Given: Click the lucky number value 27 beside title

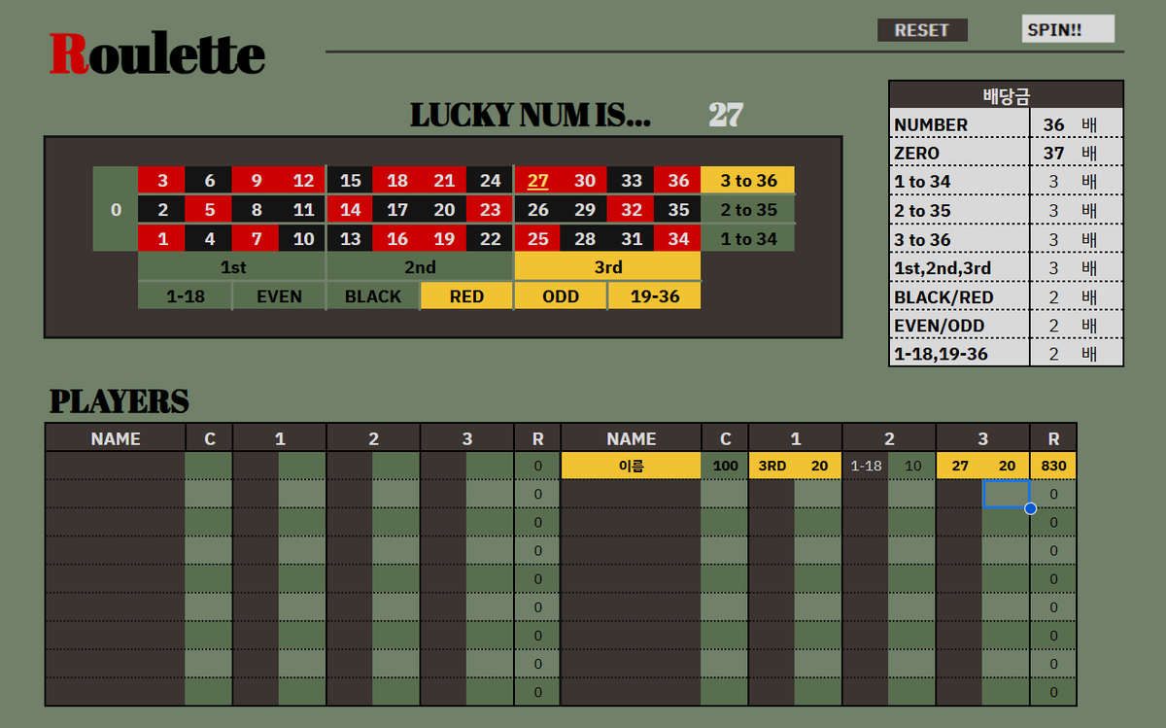Looking at the screenshot, I should 726,116.
